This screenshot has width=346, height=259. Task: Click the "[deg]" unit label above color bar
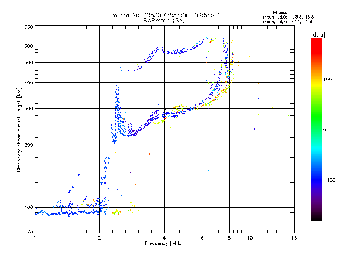pyautogui.click(x=317, y=35)
